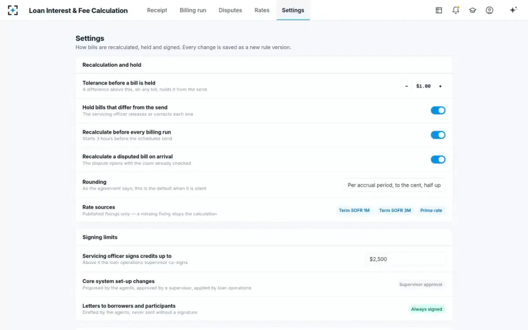
Task: Click Core system set-up changes label
Action: (118, 281)
